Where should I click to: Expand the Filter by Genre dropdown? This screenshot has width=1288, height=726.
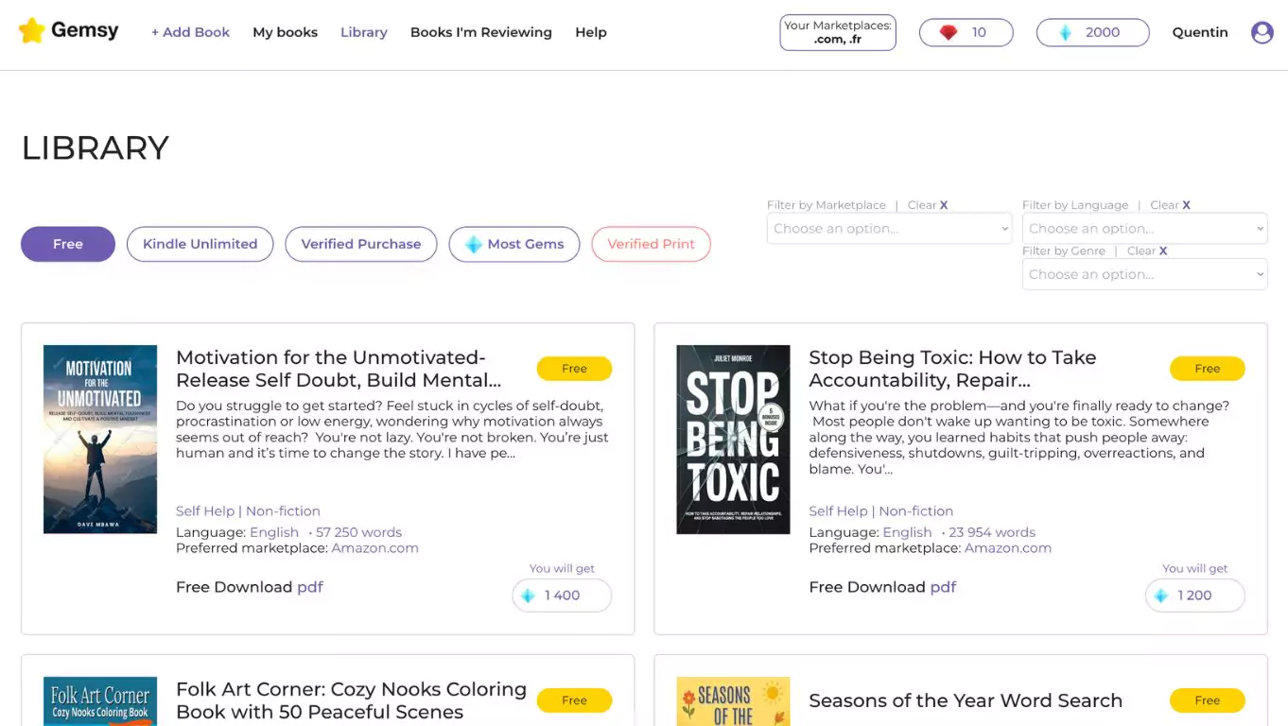(1145, 274)
